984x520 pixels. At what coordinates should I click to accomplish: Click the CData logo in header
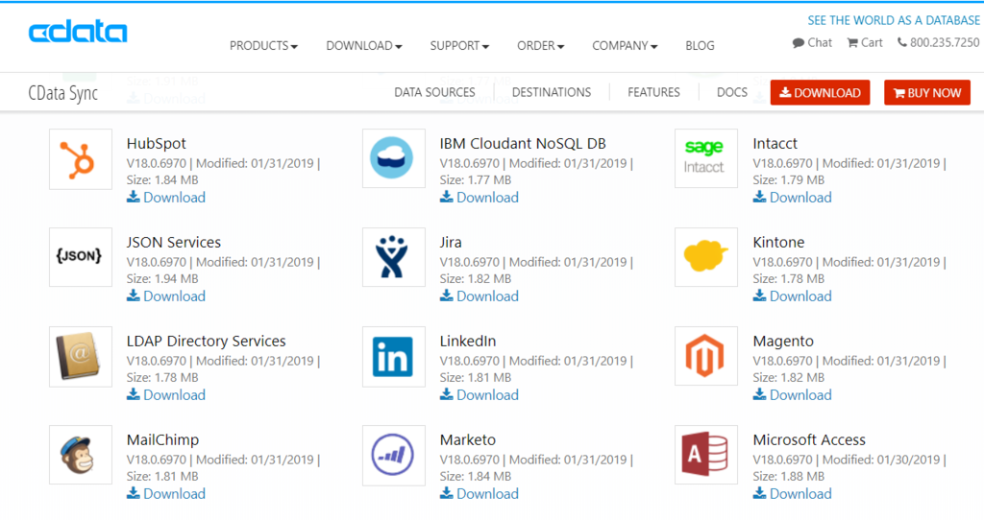[x=78, y=33]
